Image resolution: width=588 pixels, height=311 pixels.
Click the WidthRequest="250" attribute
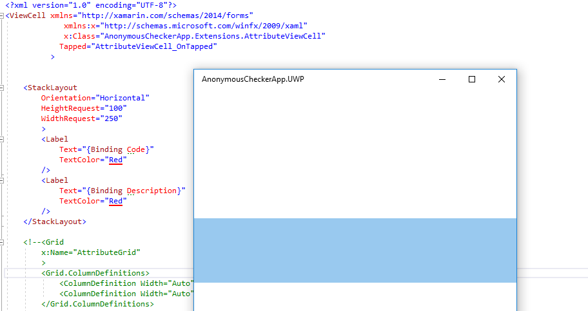click(82, 118)
